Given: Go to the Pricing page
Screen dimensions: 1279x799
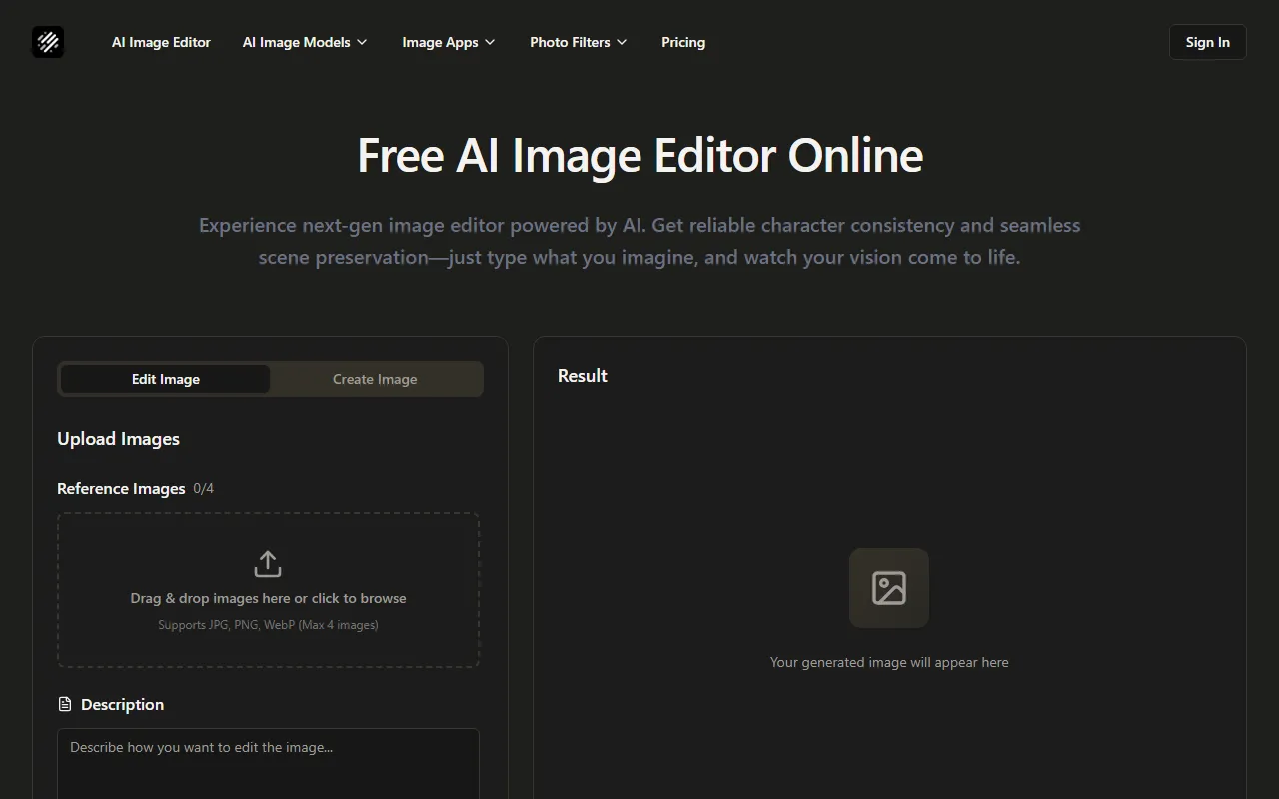Looking at the screenshot, I should (683, 42).
